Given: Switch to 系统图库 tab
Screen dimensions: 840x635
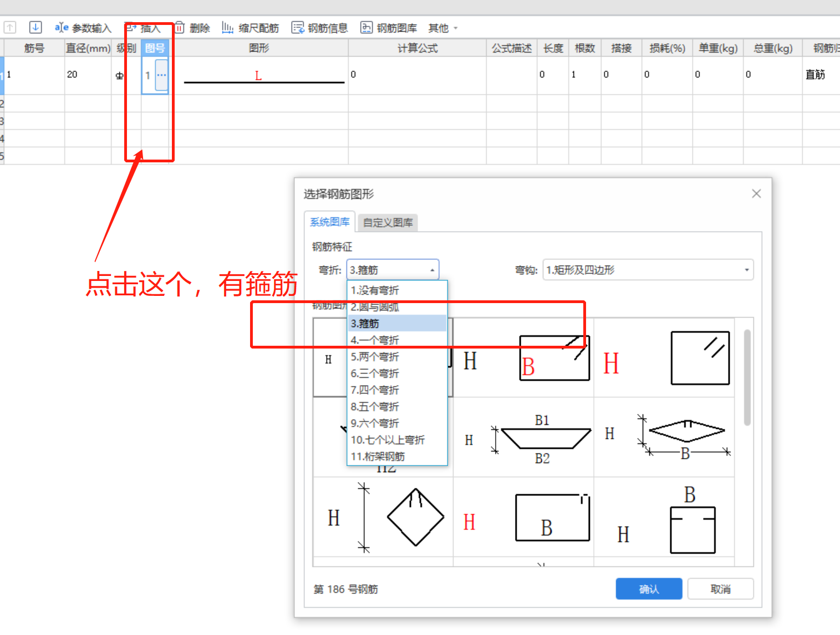Looking at the screenshot, I should pyautogui.click(x=330, y=222).
